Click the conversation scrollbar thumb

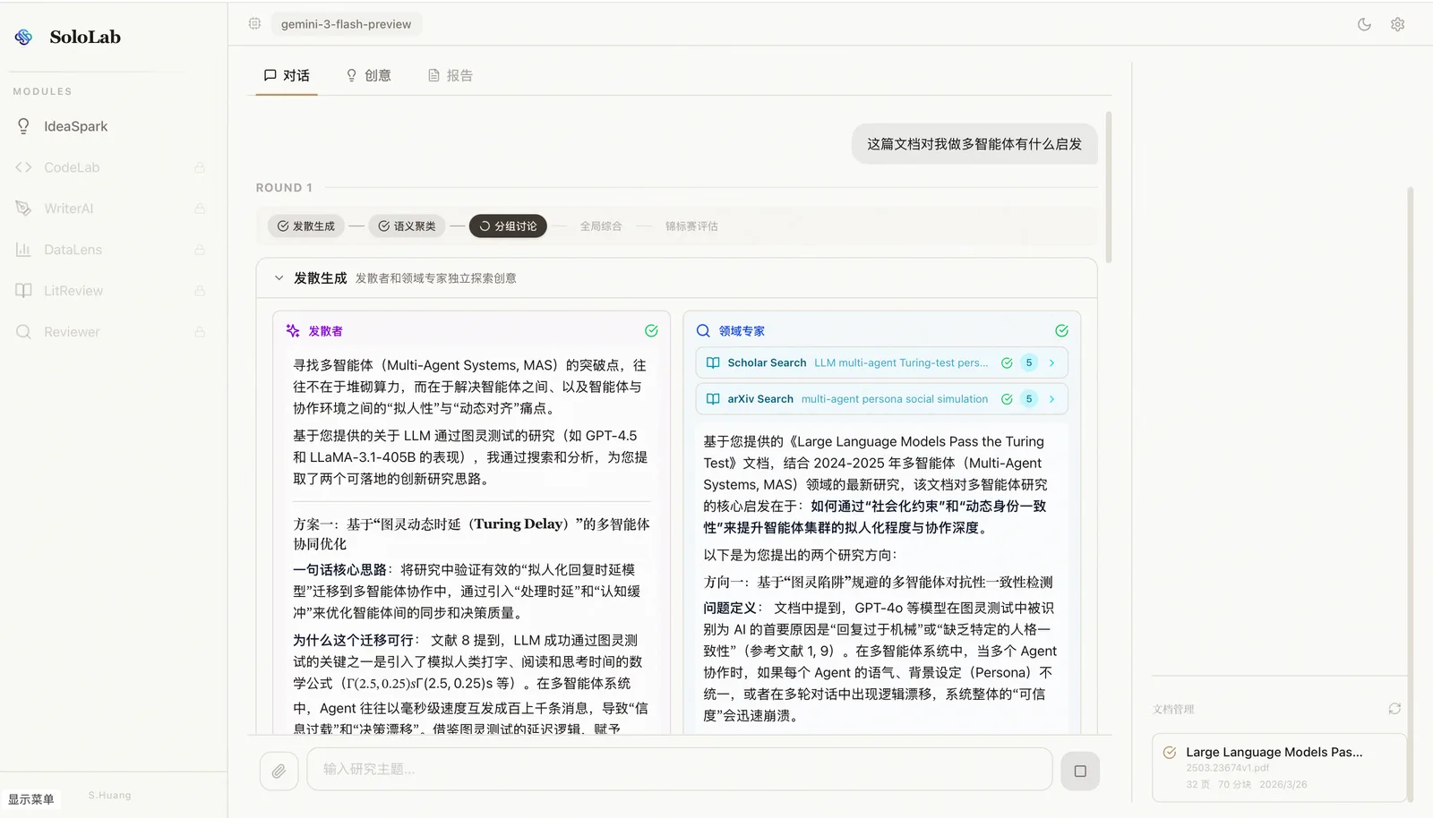coord(1109,187)
